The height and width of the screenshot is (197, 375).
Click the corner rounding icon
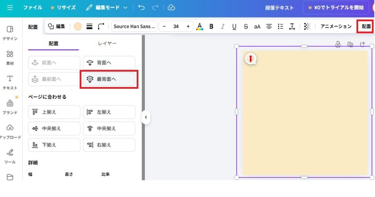(101, 26)
